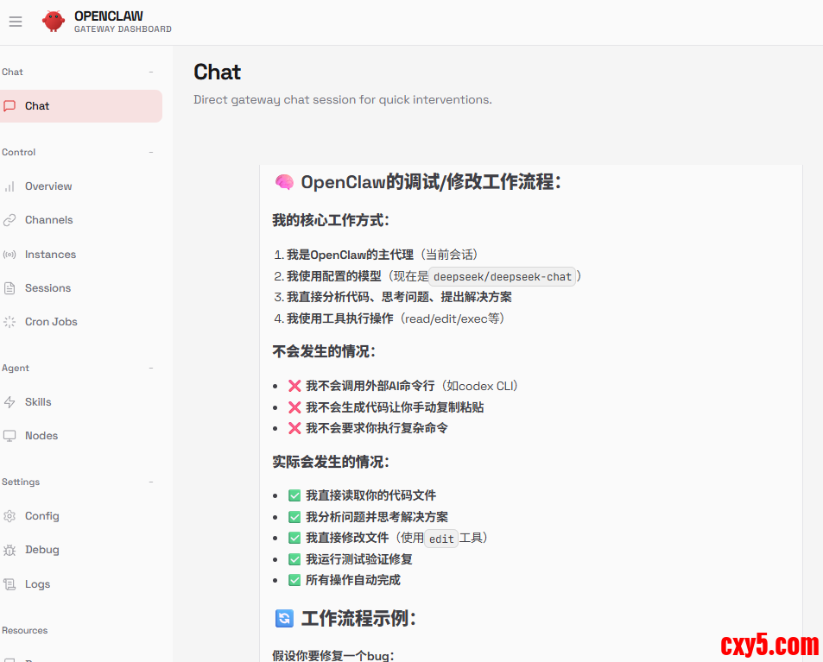Click the edit inline code tag
Image resolution: width=823 pixels, height=662 pixels.
coord(441,539)
